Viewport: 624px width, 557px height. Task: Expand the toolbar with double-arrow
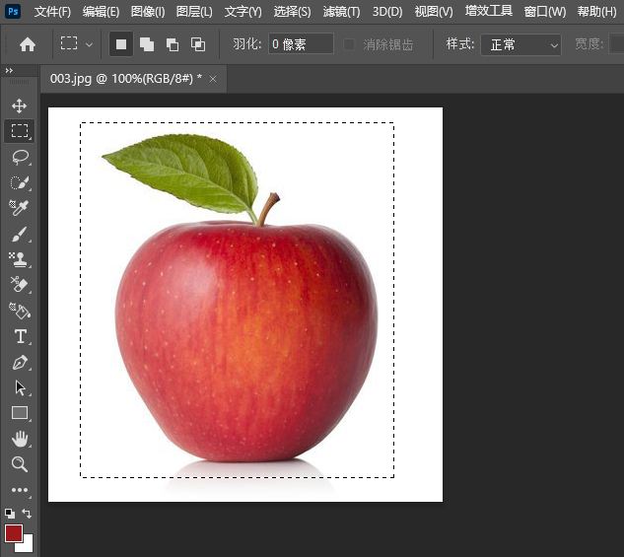(x=9, y=72)
